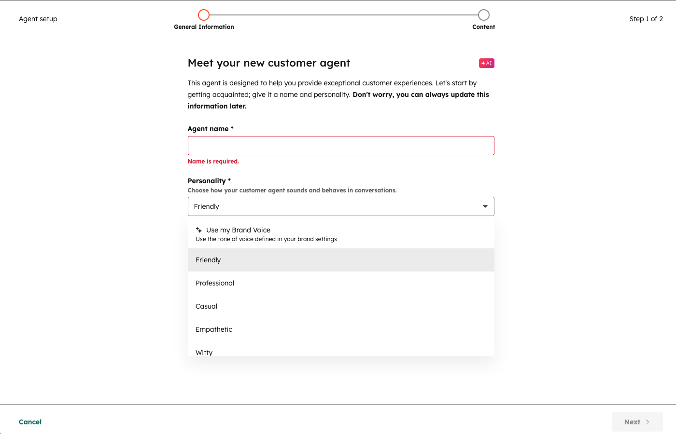Click the Content step label
Viewport: 676px width, 434px height.
(483, 27)
